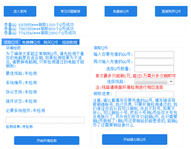Image resolution: width=191 pixels, height=149 pixels.
Task: Open the 视频教程 tab
Action: click(70, 42)
